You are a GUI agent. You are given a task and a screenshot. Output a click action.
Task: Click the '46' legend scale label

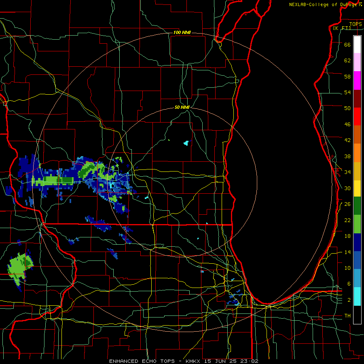[347, 124]
